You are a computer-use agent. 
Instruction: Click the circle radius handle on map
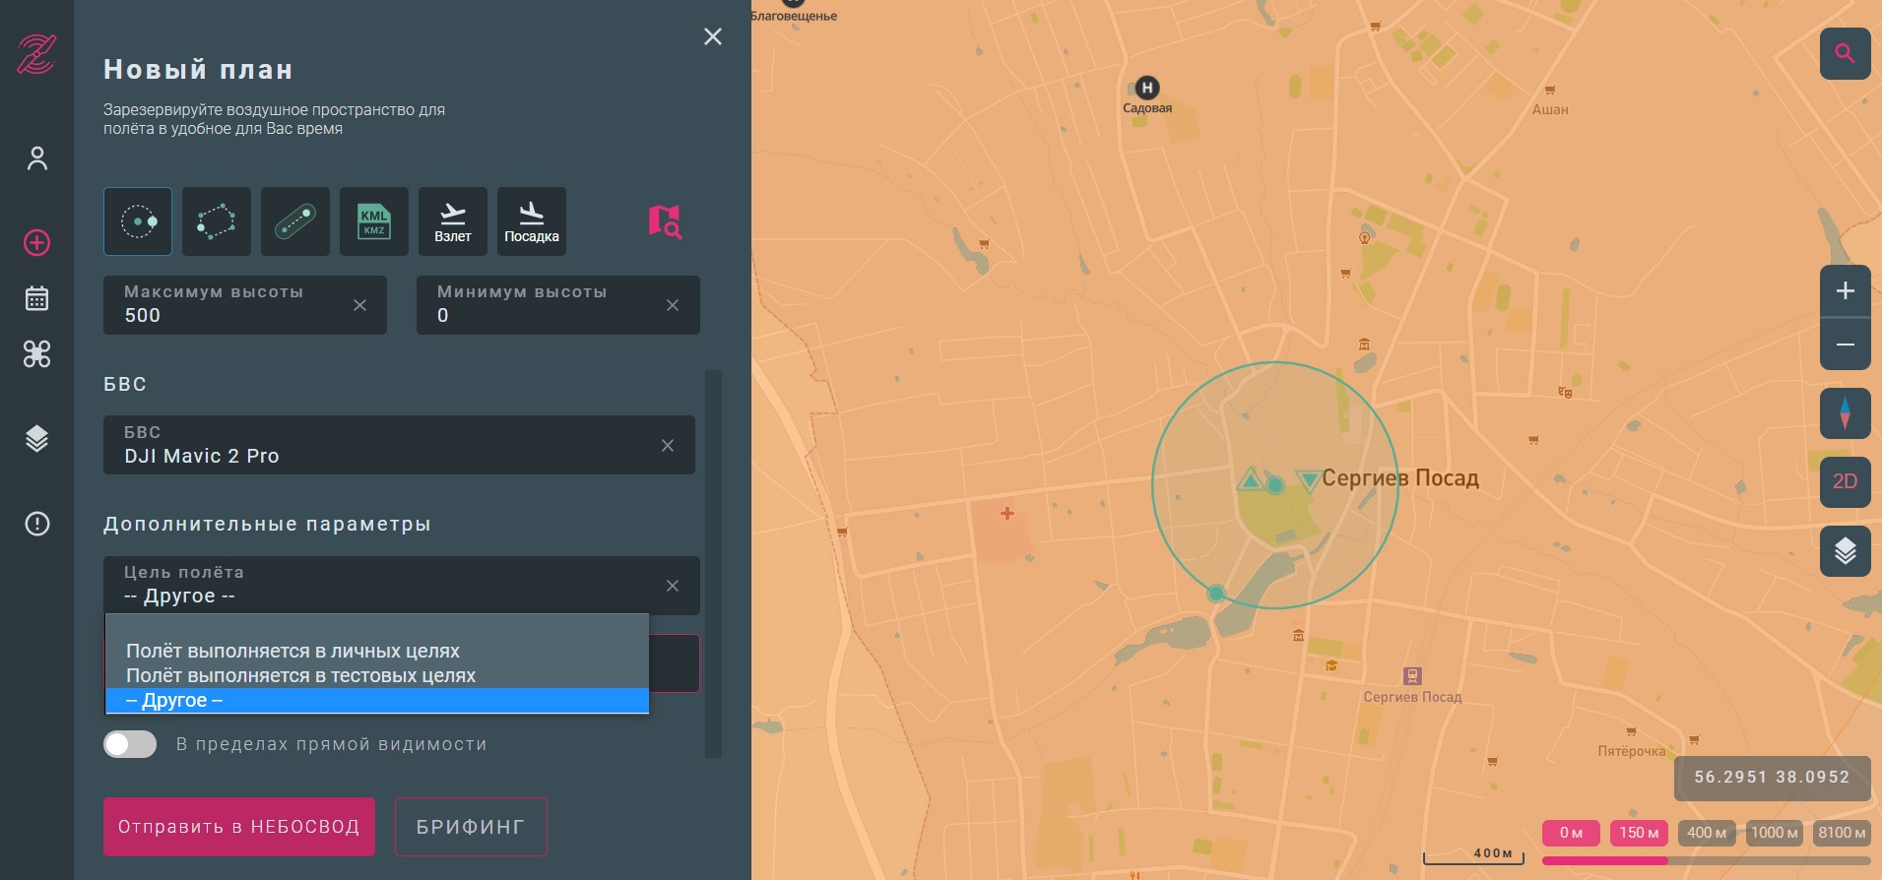[x=1216, y=594]
